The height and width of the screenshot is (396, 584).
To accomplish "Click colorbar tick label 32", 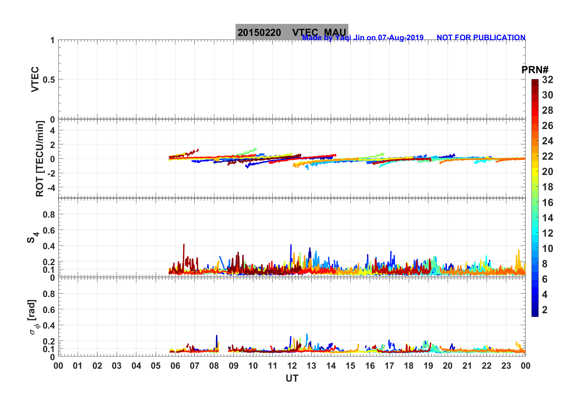I will pos(547,80).
